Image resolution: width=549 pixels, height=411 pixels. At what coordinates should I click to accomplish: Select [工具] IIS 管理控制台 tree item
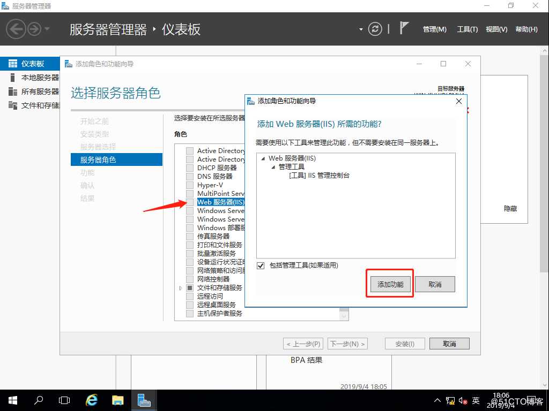(320, 176)
